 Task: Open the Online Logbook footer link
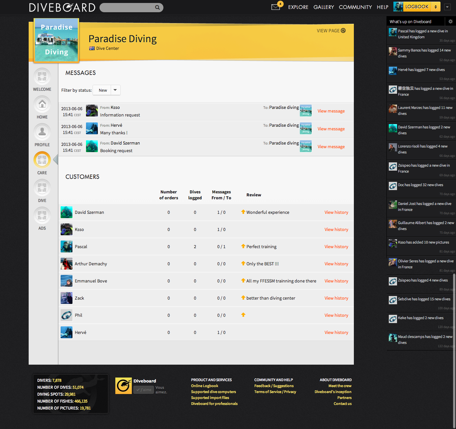[x=205, y=386]
